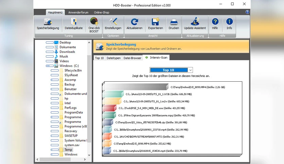Open the Top 10 dropdown list
Image resolution: width=284 pixels, height=164 pixels.
click(x=190, y=70)
